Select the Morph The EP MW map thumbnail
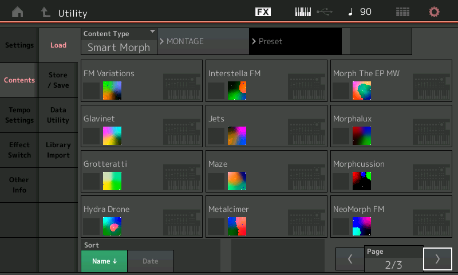The image size is (458, 275). [x=361, y=91]
